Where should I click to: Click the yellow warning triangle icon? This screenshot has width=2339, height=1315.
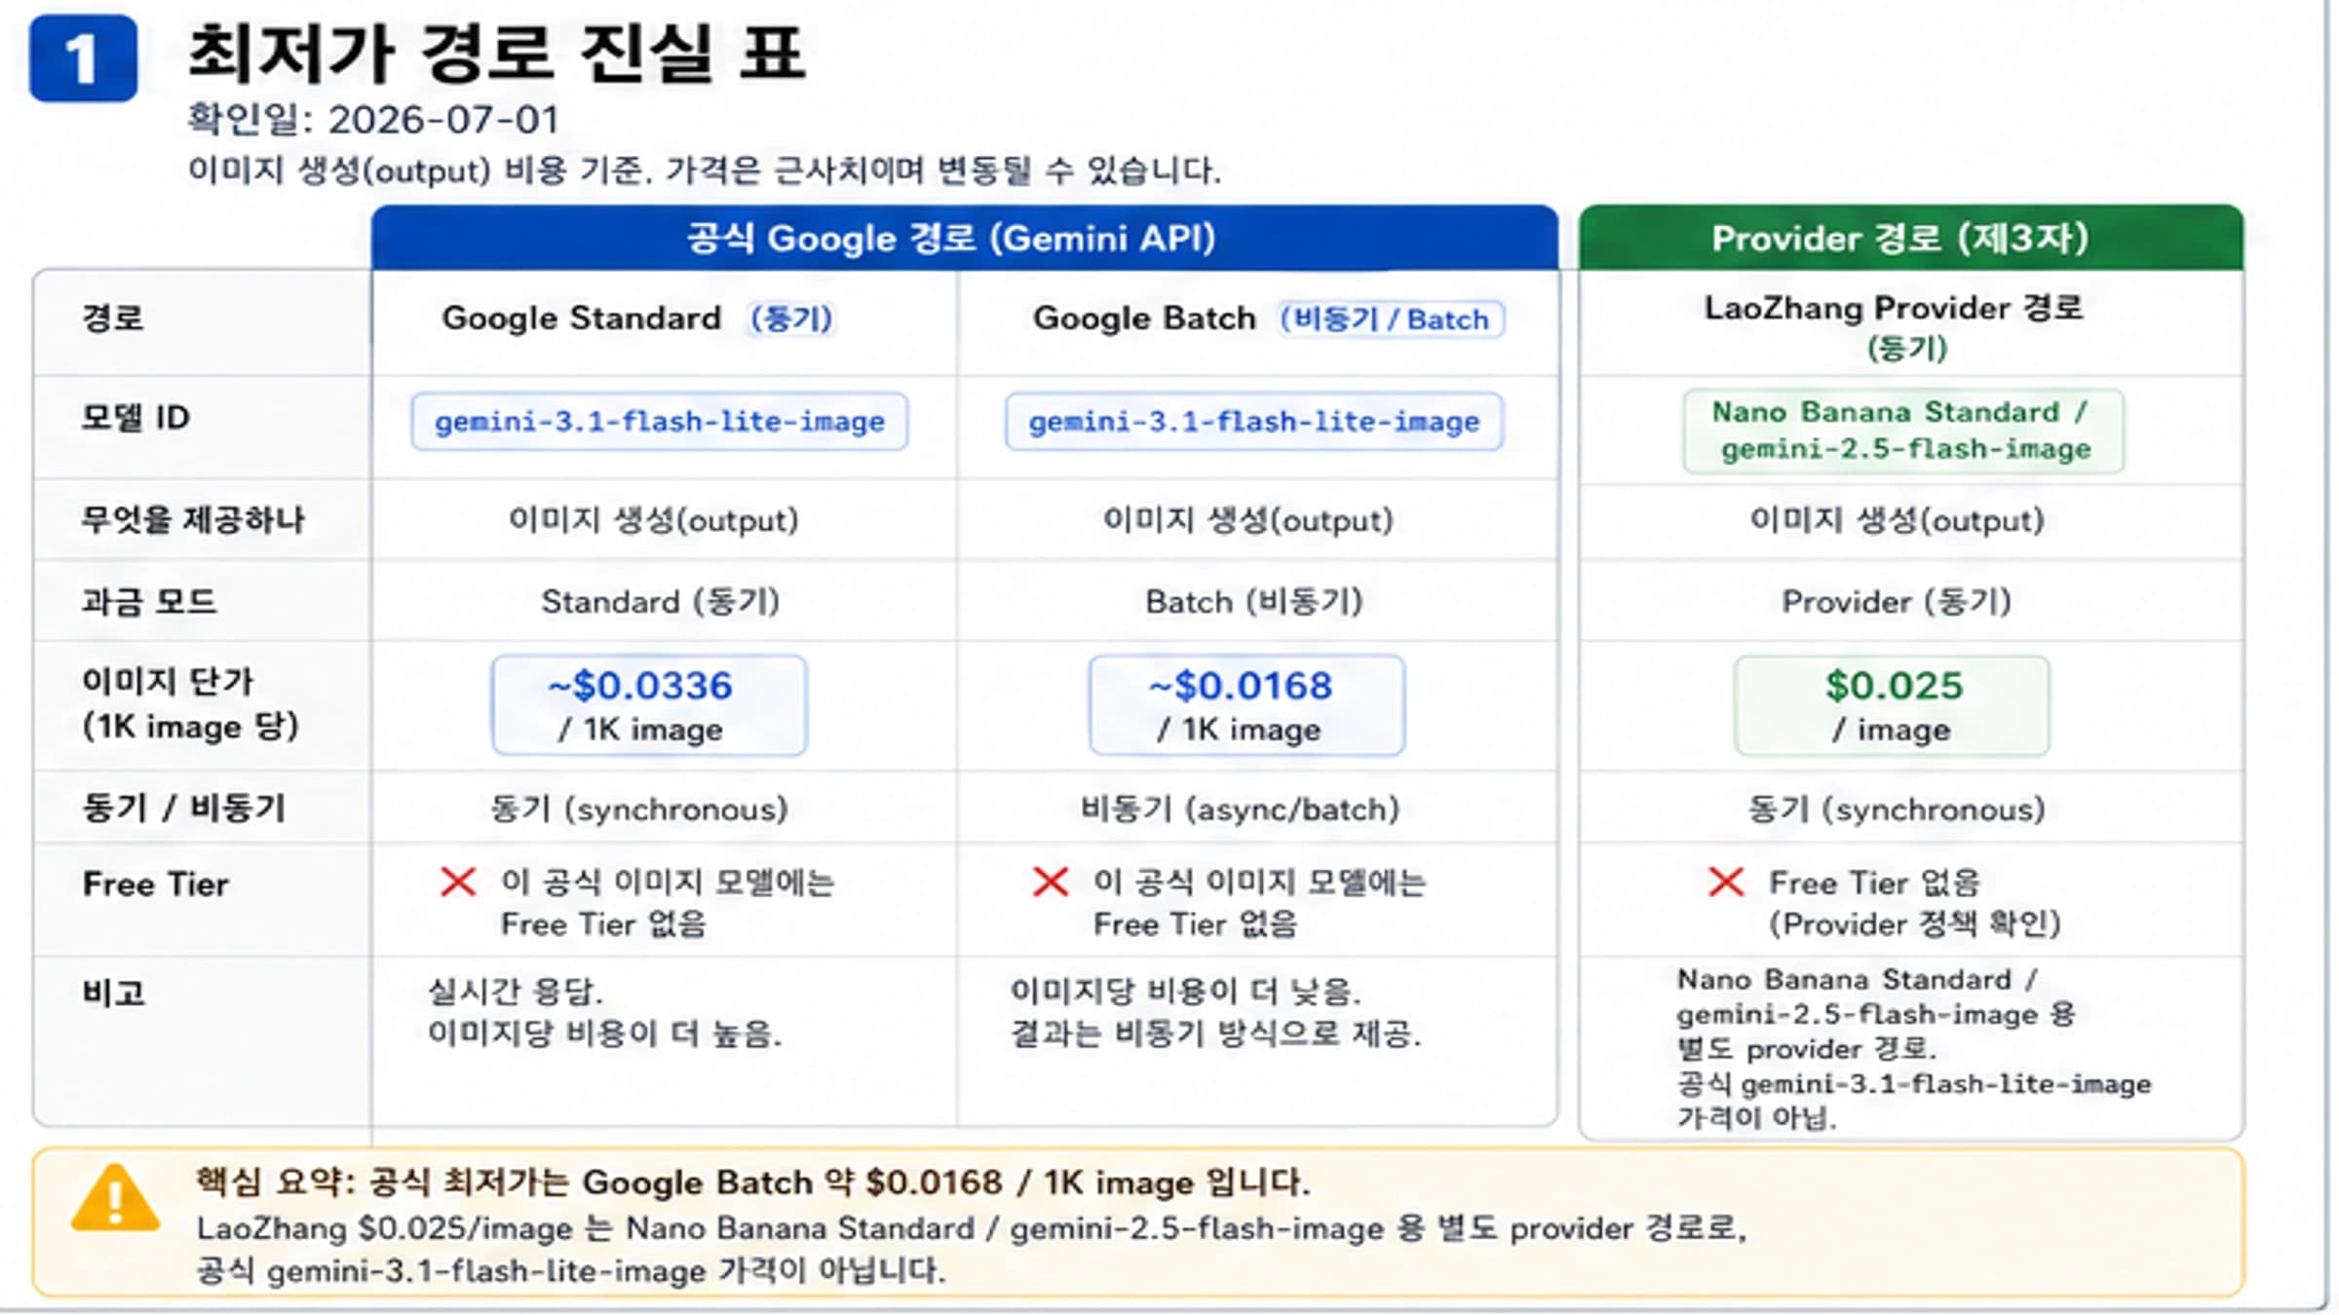[115, 1198]
